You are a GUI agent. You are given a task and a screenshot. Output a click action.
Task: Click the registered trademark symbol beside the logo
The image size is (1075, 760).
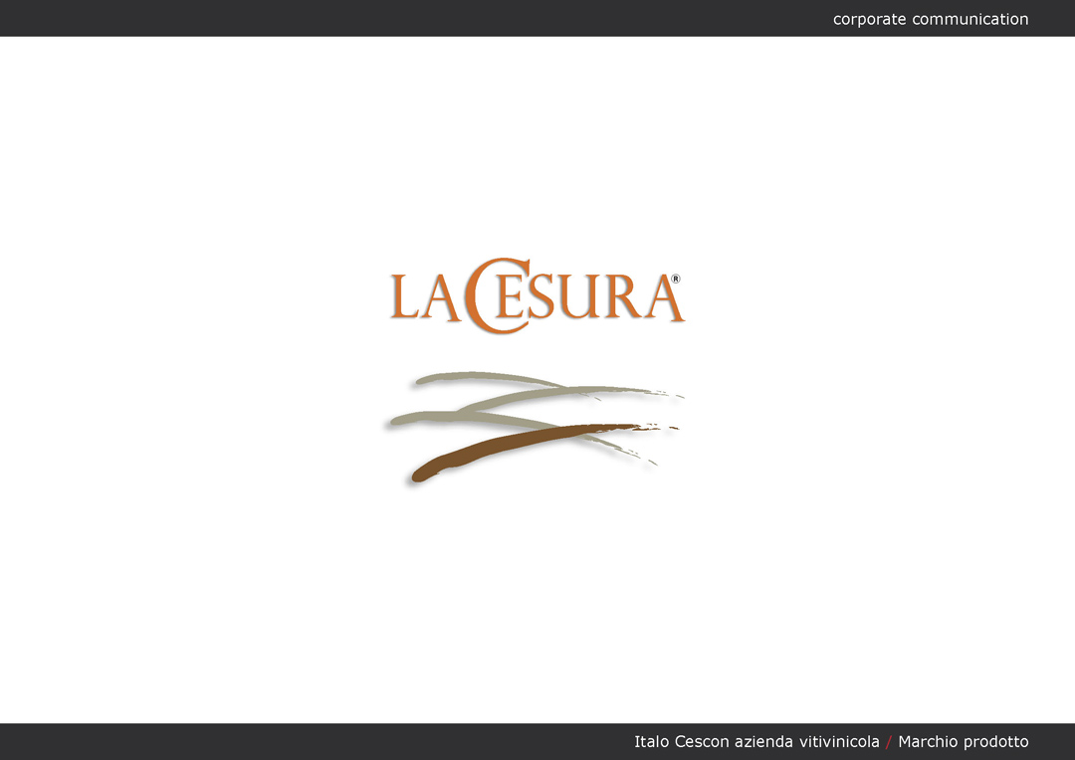(x=676, y=280)
